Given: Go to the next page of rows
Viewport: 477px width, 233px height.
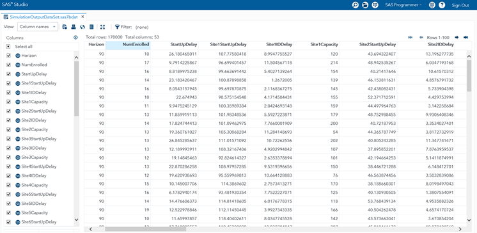Looking at the screenshot, I should click(x=457, y=37).
